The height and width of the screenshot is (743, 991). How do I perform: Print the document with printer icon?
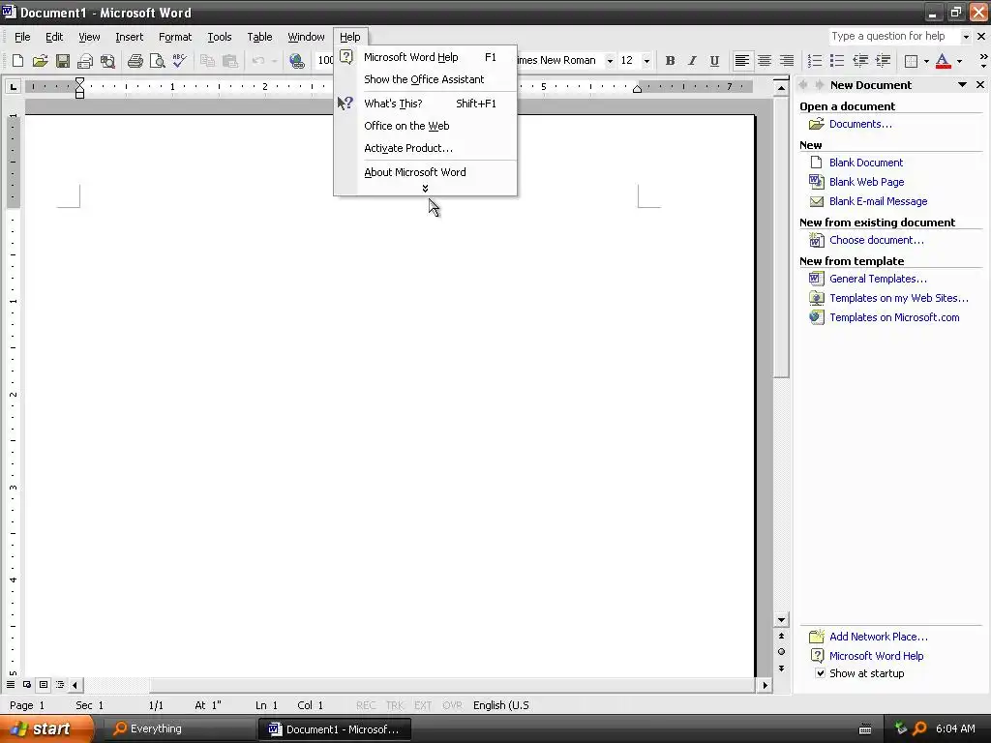[x=135, y=61]
